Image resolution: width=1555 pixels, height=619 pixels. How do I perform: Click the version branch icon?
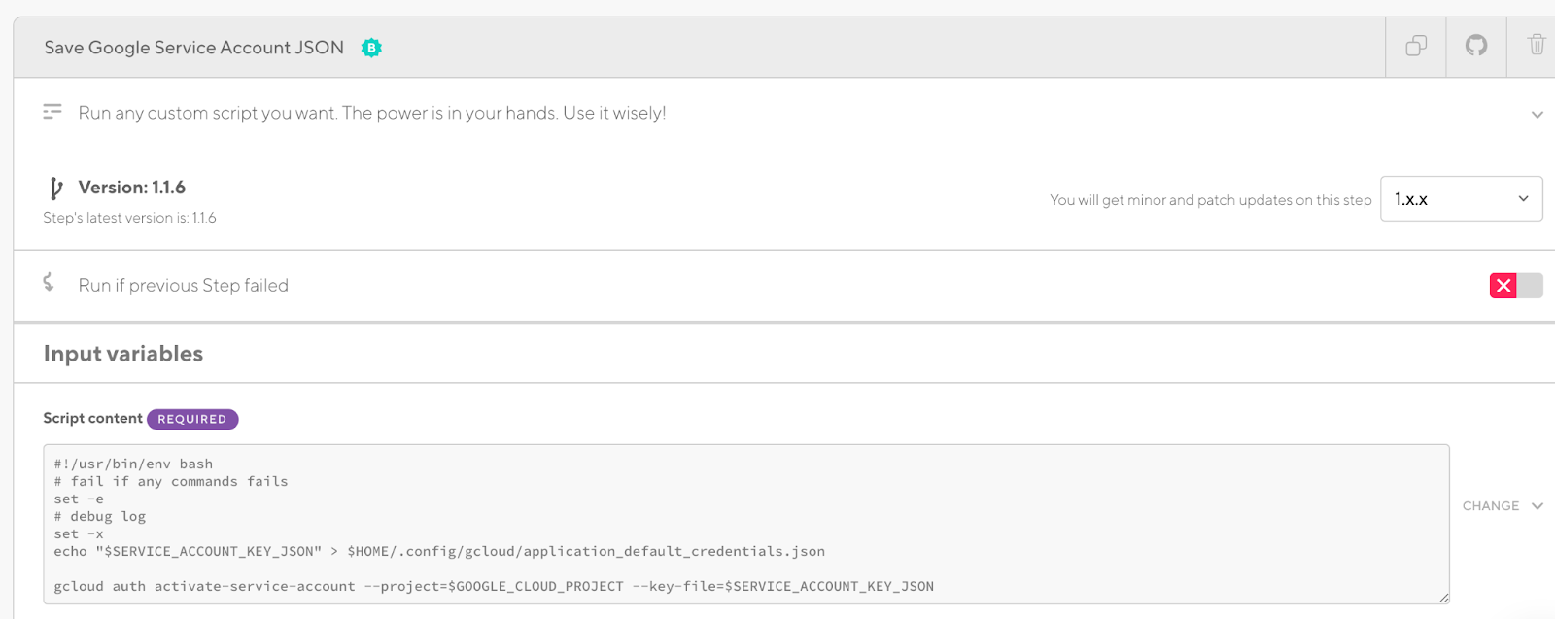pos(55,188)
